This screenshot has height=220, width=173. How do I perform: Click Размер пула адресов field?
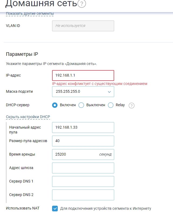(83, 141)
